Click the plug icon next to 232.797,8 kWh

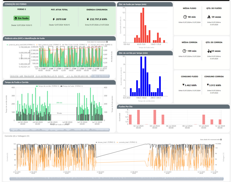click(x=88, y=19)
